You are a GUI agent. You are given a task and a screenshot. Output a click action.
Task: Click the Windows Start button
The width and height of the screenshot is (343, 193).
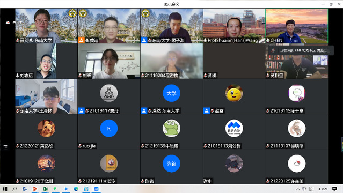5,189
